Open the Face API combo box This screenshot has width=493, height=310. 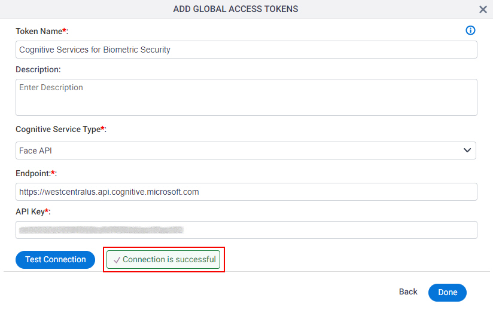pos(246,151)
